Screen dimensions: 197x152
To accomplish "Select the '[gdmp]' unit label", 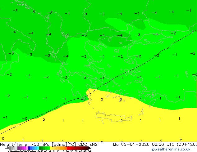I will click(60, 145).
